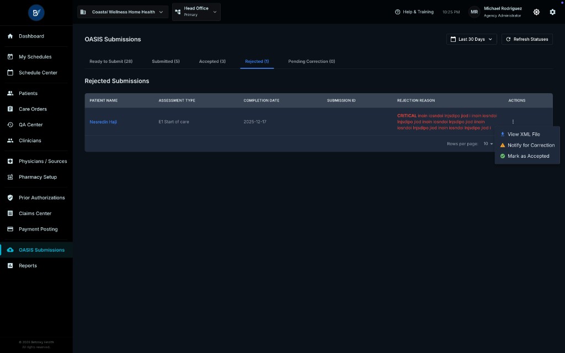Go to Dashboard in sidebar
The height and width of the screenshot is (353, 565).
pos(36,36)
